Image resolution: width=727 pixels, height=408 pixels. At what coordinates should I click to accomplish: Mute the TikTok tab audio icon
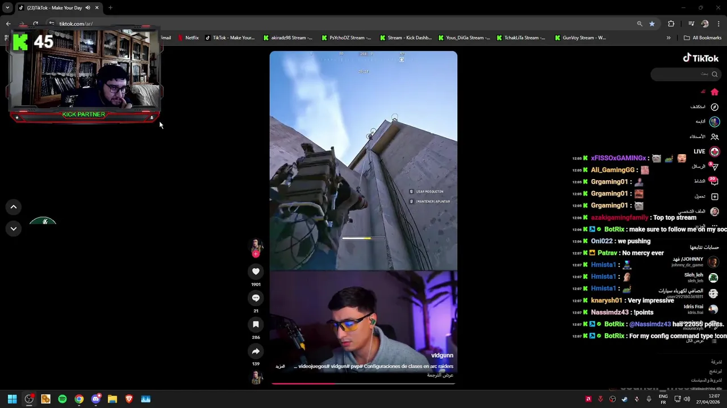tap(87, 7)
